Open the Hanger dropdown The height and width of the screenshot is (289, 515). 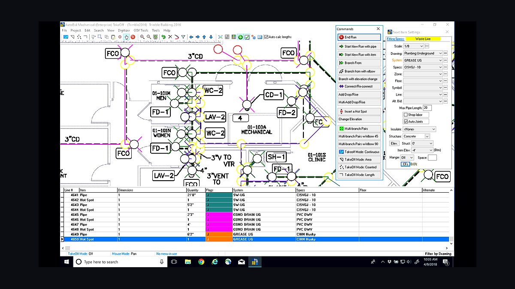[x=407, y=158]
